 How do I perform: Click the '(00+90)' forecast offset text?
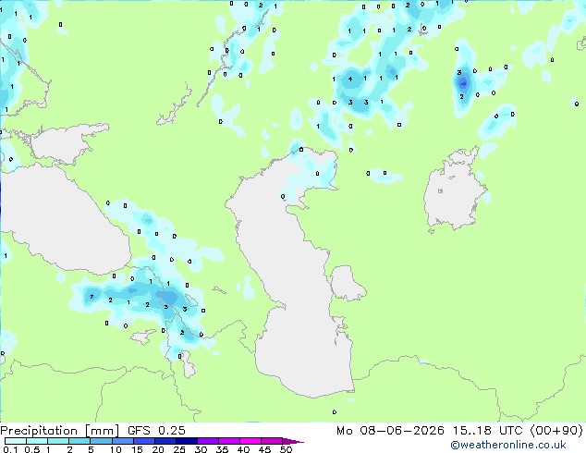(x=556, y=431)
